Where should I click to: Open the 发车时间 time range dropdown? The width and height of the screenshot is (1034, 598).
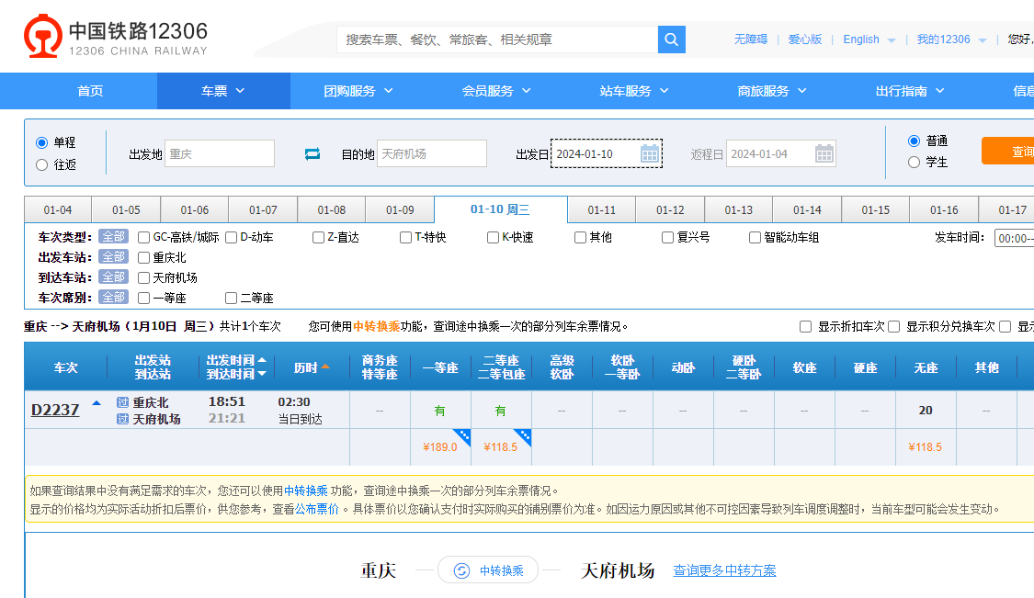pos(1015,238)
